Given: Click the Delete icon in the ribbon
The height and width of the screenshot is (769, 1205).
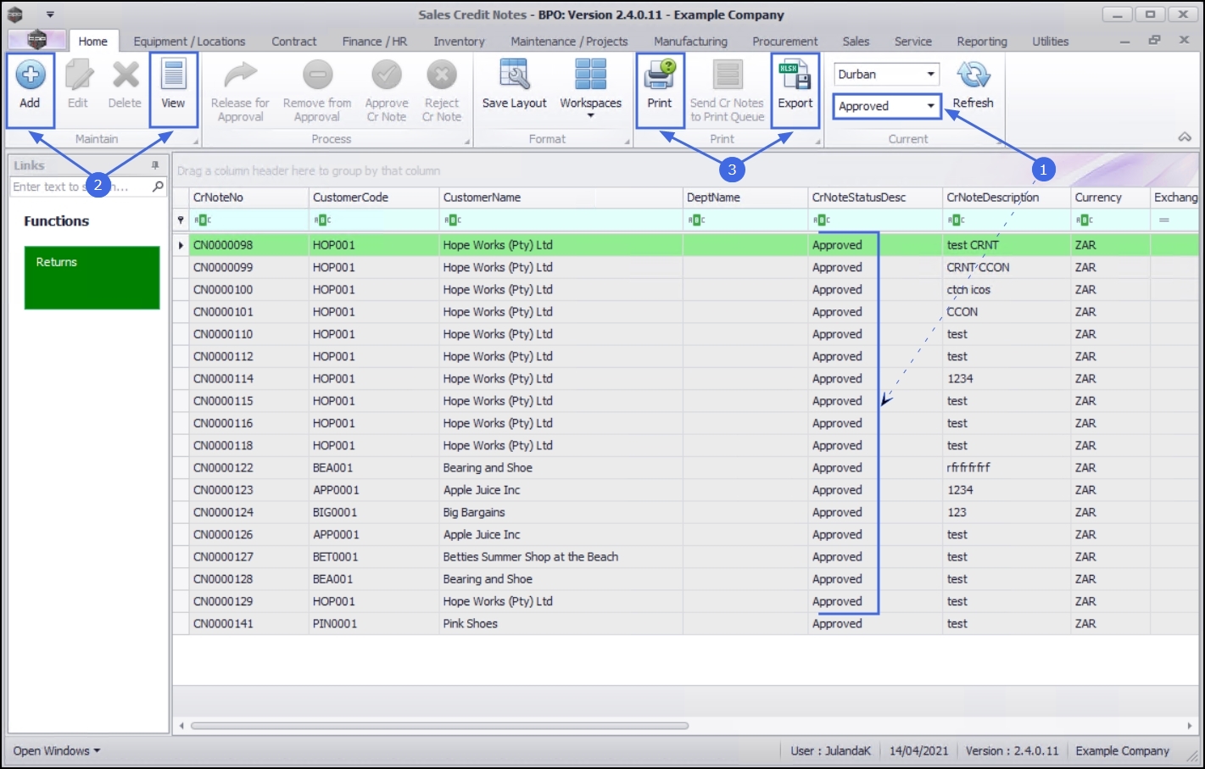Looking at the screenshot, I should point(125,84).
